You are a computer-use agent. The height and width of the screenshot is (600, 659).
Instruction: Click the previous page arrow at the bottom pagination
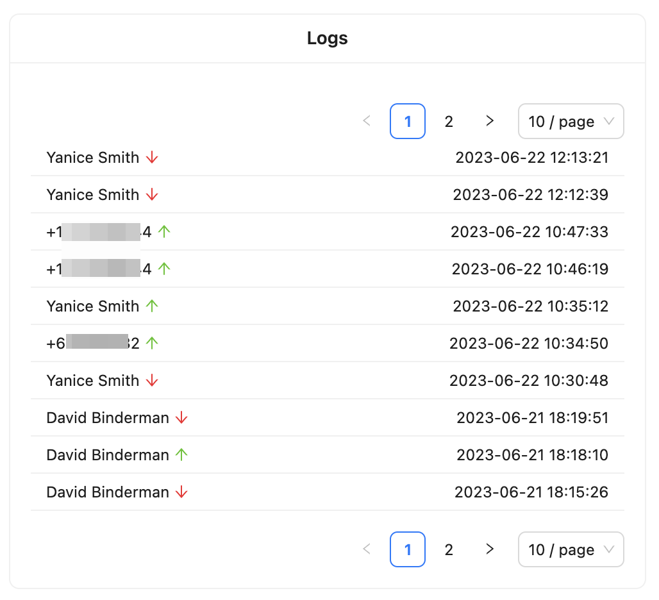366,549
